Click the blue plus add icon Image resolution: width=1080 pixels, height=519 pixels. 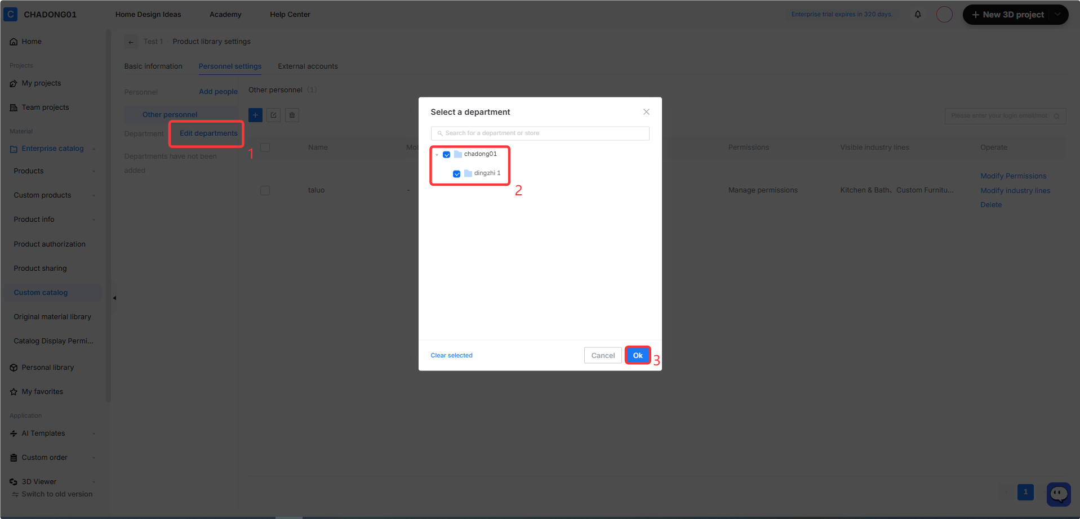255,115
